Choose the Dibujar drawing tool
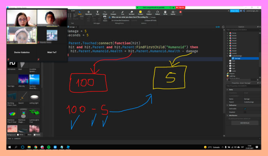The width and height of the screenshot is (268, 156). pyautogui.click(x=105, y=12)
